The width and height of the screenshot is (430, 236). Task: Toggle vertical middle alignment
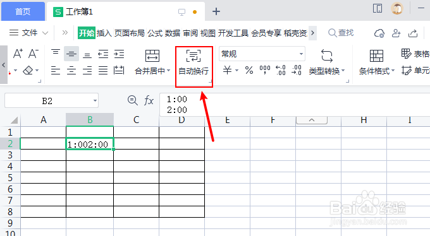[71, 54]
